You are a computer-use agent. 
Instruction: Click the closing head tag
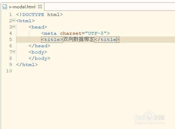tap(39, 46)
